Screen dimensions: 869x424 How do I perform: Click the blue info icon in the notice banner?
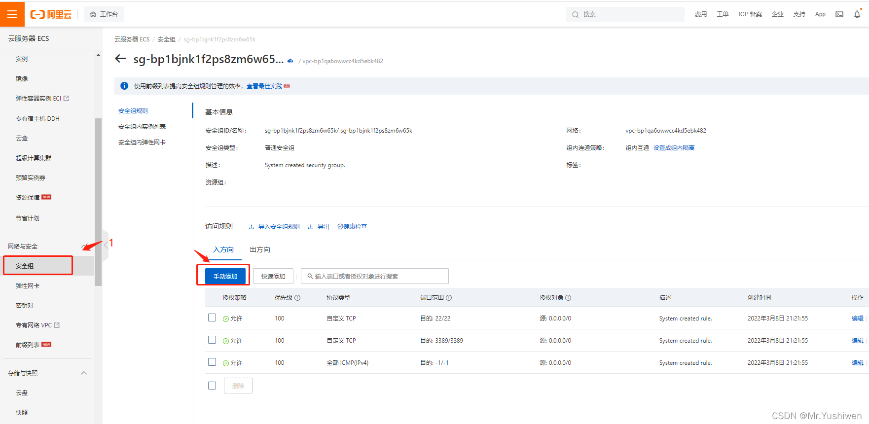124,86
